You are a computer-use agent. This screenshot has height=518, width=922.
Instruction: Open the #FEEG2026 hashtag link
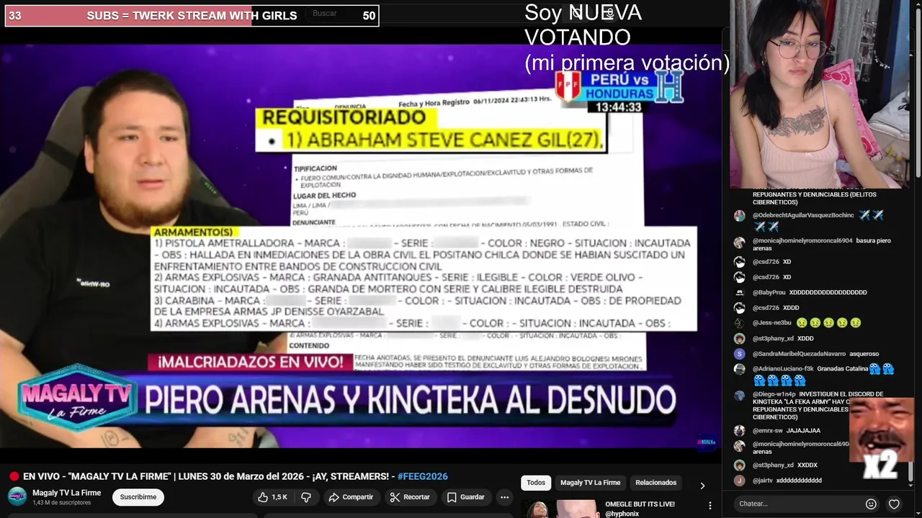coord(423,476)
